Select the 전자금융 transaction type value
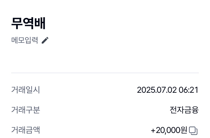The height and width of the screenshot is (138, 210). pos(184,110)
